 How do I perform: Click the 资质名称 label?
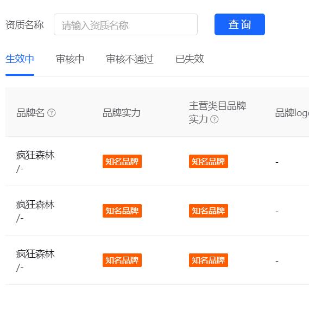point(24,25)
